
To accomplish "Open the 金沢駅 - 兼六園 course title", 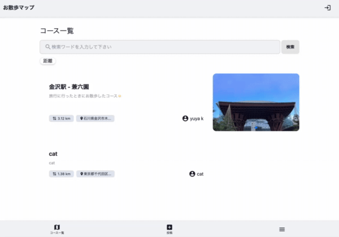I will click(x=69, y=87).
